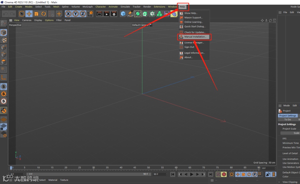Toggle sound speaker icon in timeline
Image resolution: width=300 pixels, height=184 pixels.
pyautogui.click(x=268, y=174)
